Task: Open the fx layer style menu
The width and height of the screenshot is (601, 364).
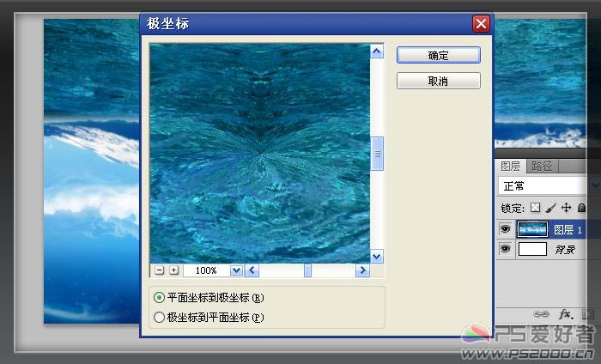Action: click(x=566, y=314)
